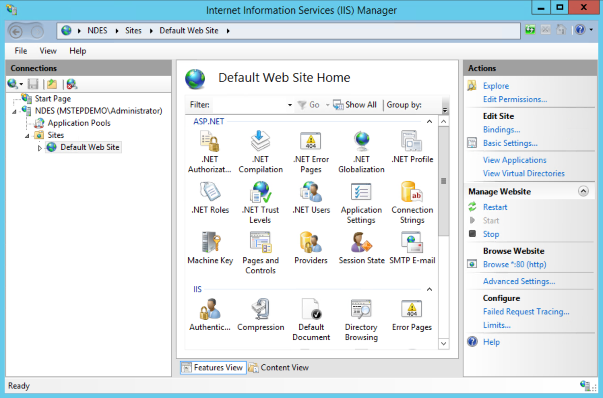Screen dimensions: 603x398
Task: Open .NET Error Pages feature
Action: [x=311, y=152]
